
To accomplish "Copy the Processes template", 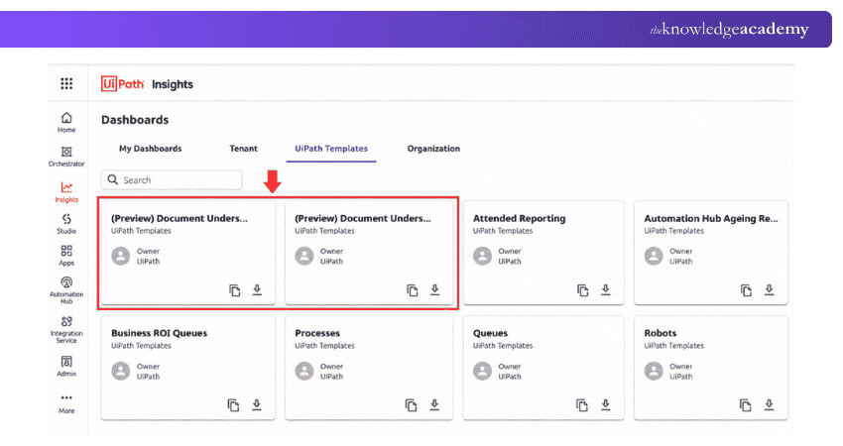I will coord(412,405).
